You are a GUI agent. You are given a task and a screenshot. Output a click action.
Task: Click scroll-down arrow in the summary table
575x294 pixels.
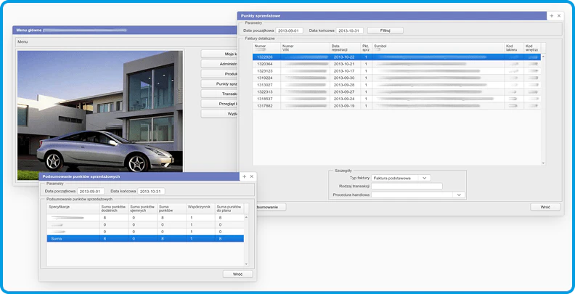(x=246, y=264)
